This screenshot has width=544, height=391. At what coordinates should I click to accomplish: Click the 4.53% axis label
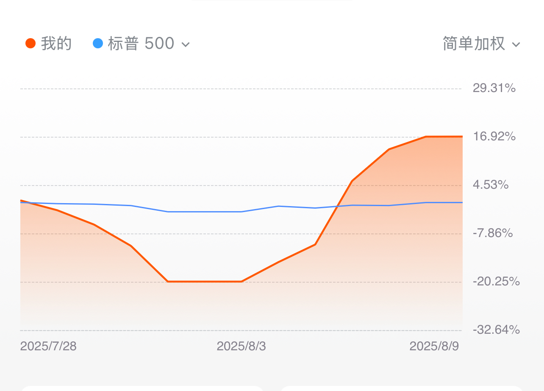pyautogui.click(x=491, y=185)
